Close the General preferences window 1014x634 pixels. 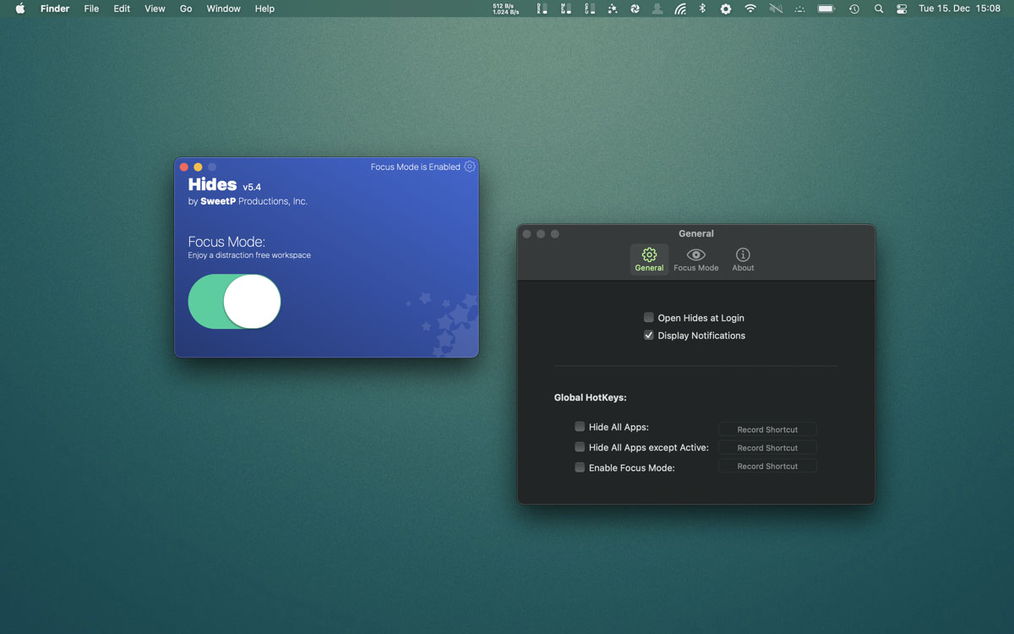tap(526, 234)
